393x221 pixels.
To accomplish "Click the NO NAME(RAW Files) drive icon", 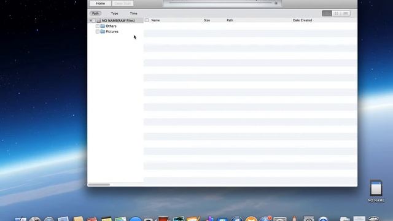I will pyautogui.click(x=99, y=20).
